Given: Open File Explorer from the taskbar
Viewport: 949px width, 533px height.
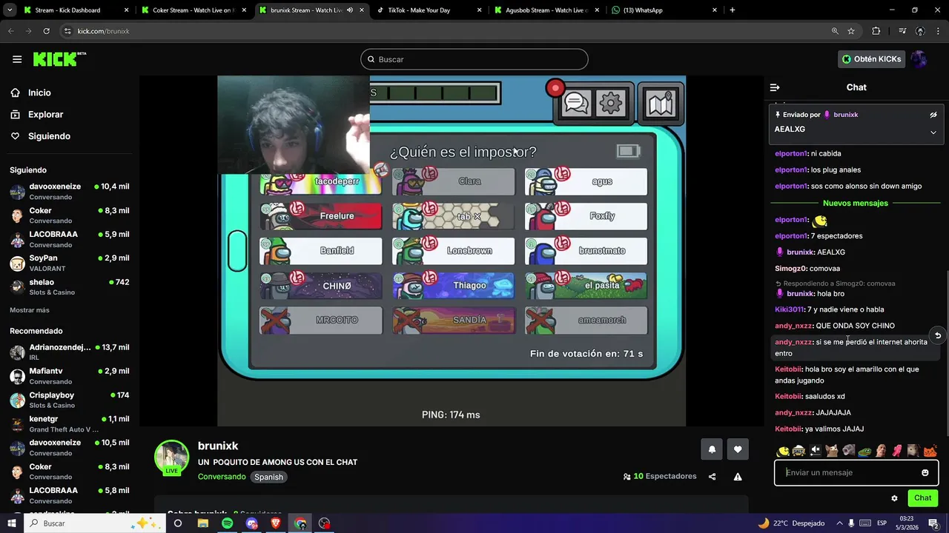Looking at the screenshot, I should pyautogui.click(x=202, y=523).
